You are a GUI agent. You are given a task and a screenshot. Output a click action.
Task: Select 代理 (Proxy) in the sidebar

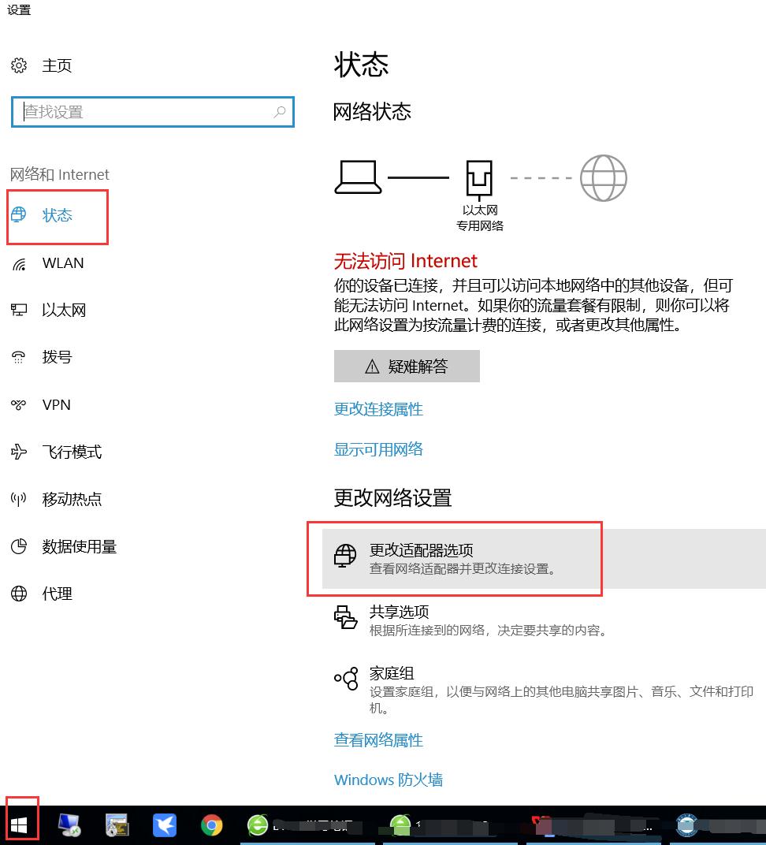(57, 594)
